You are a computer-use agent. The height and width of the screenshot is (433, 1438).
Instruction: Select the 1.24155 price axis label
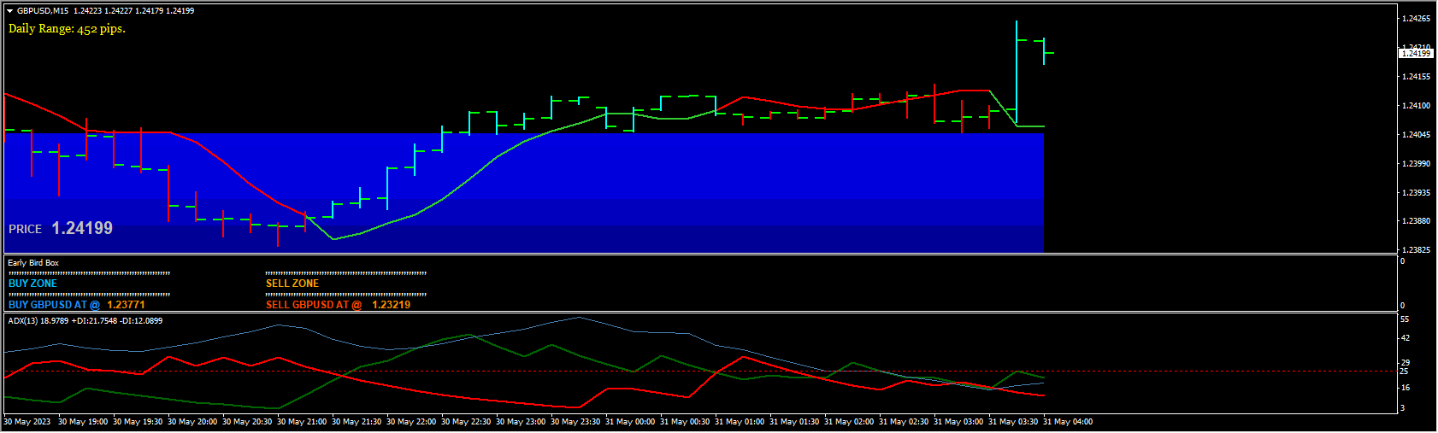1416,77
